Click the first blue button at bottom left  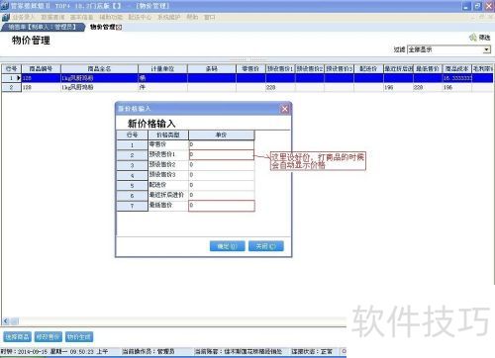[x=17, y=337]
